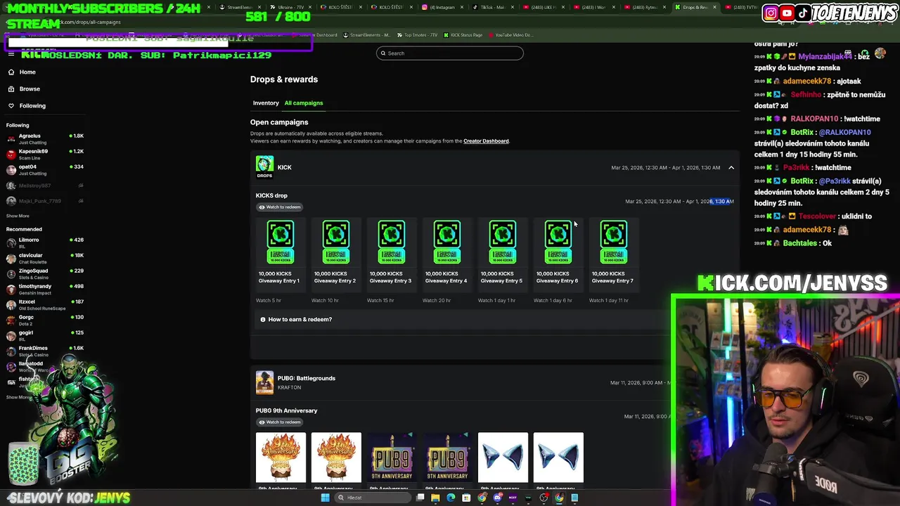Open Lilmorro recommended channel

click(x=45, y=242)
